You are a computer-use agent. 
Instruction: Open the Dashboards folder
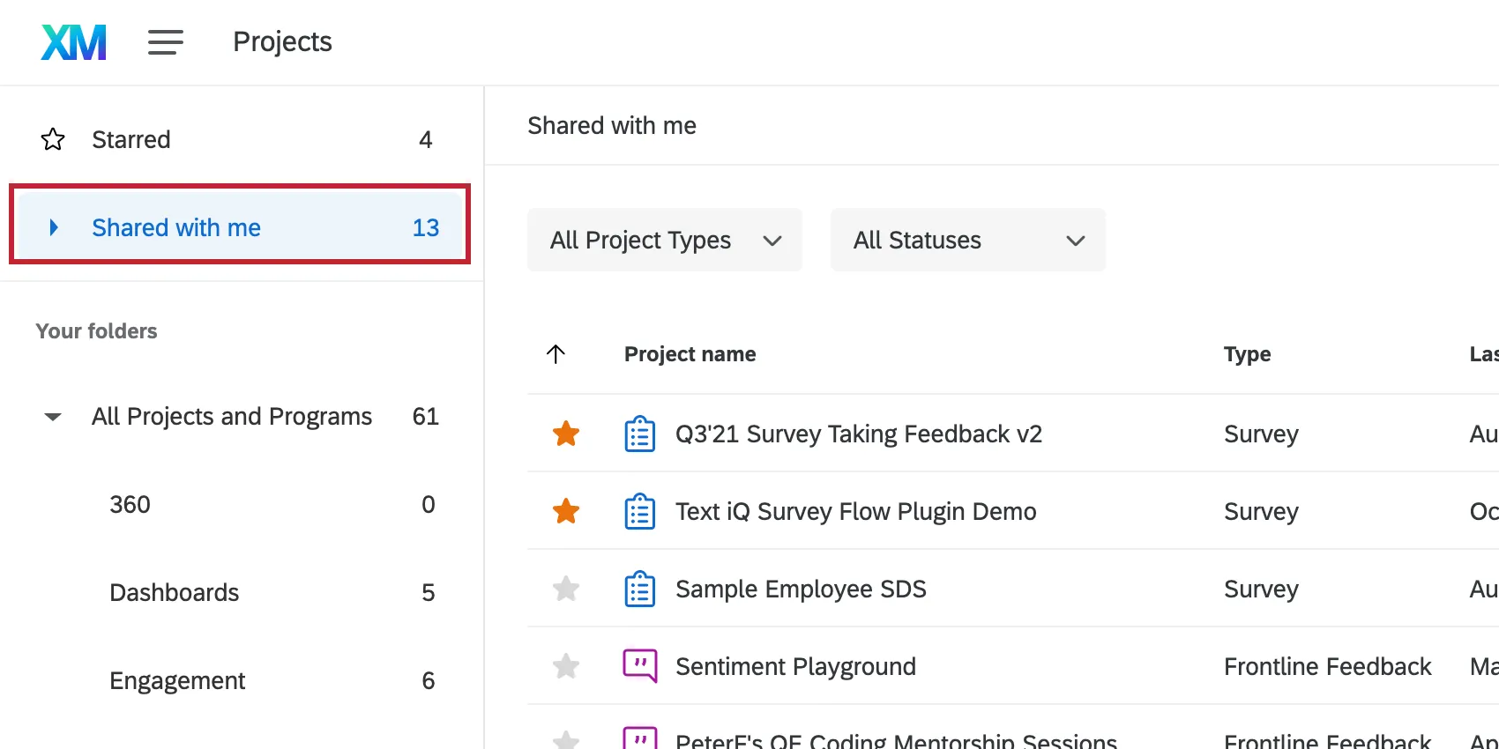(x=175, y=592)
